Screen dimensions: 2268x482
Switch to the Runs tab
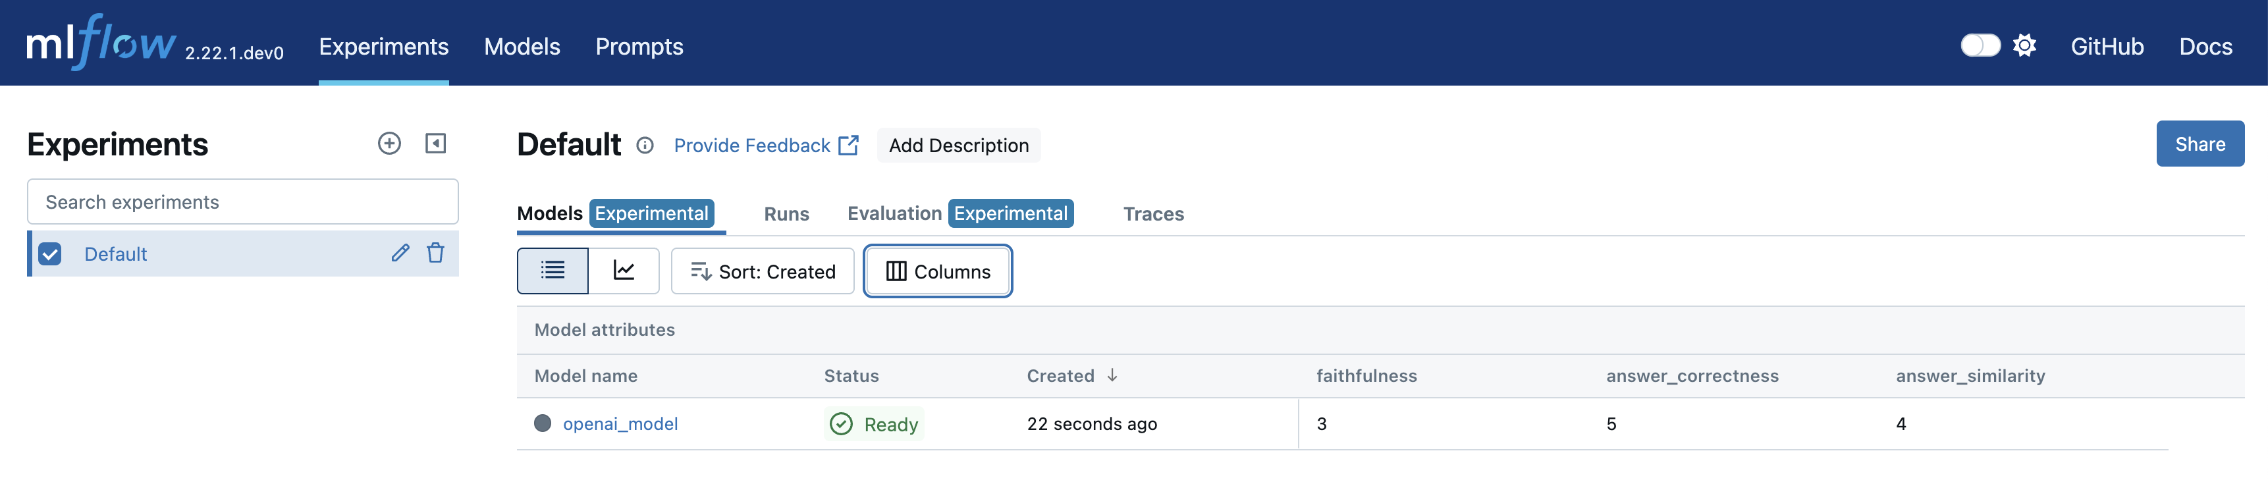pyautogui.click(x=786, y=214)
